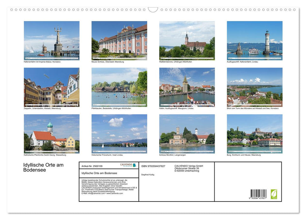Open the Neues Schloss Meersburg photo
306x220 pixels.
coord(119,41)
